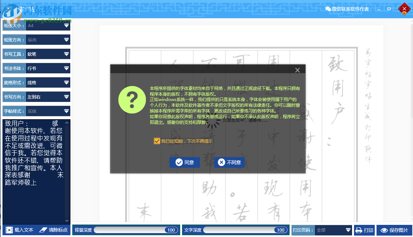Viewport: 413px width, 237px height.
Task: Expand the 纸张方向 orientation dropdown
Action: coord(66,40)
